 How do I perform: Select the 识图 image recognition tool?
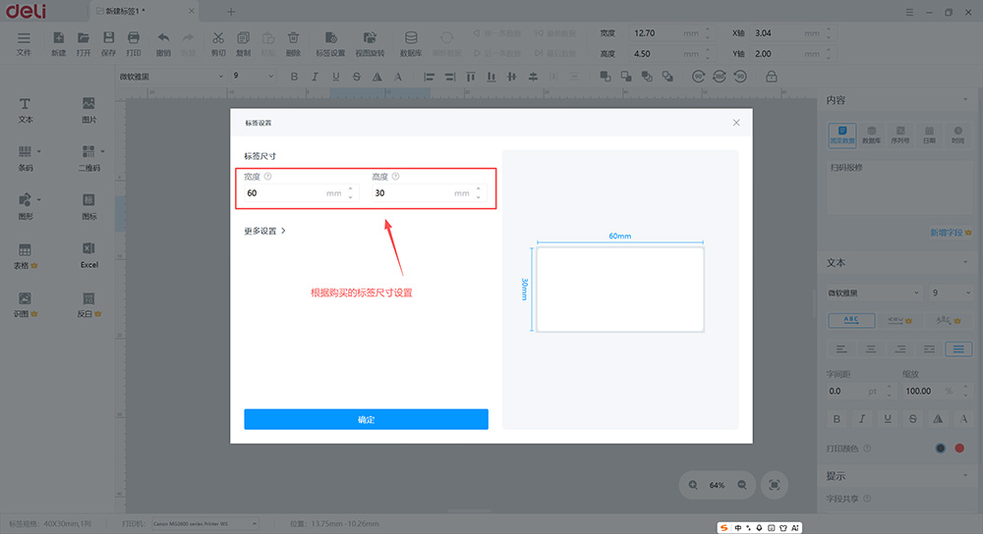(26, 304)
